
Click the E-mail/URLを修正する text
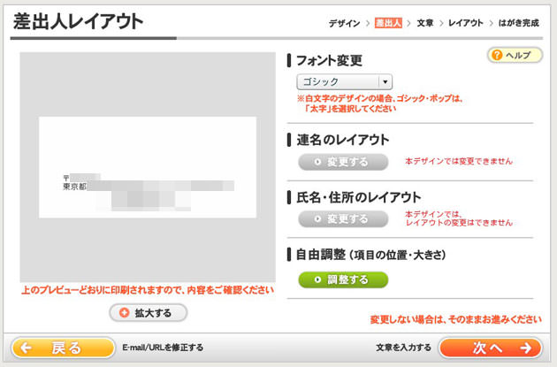coord(163,348)
